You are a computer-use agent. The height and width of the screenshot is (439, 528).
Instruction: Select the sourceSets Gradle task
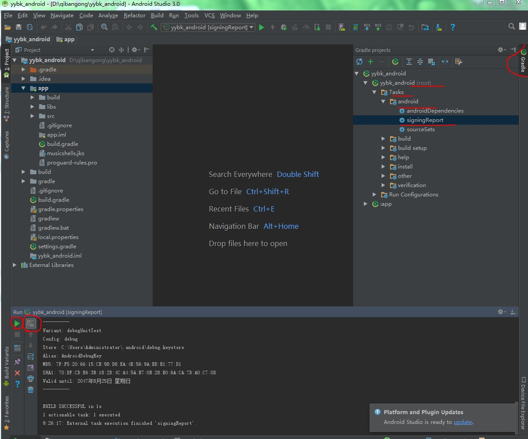420,129
